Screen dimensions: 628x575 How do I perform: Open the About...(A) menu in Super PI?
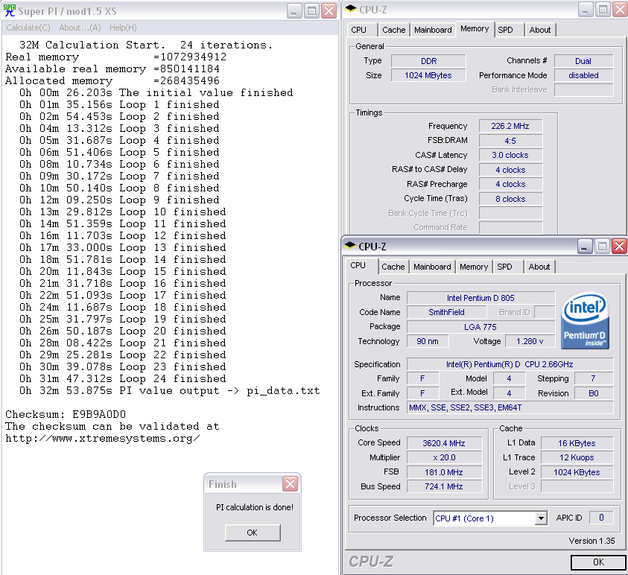(80, 28)
